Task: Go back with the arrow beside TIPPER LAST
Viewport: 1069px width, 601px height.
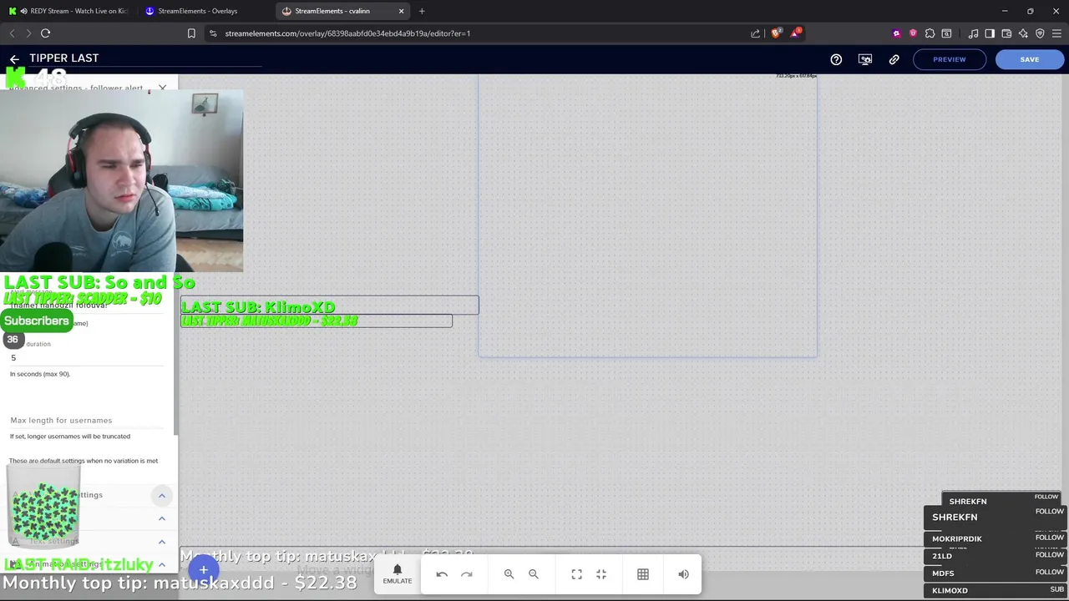Action: [14, 59]
